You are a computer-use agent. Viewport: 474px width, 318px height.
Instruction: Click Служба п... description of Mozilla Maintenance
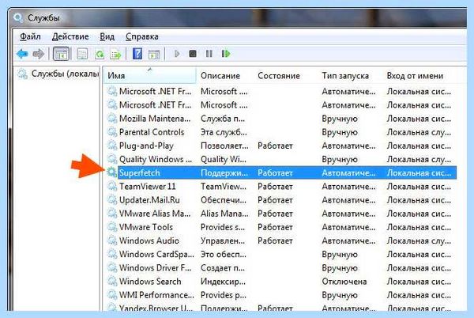click(223, 119)
